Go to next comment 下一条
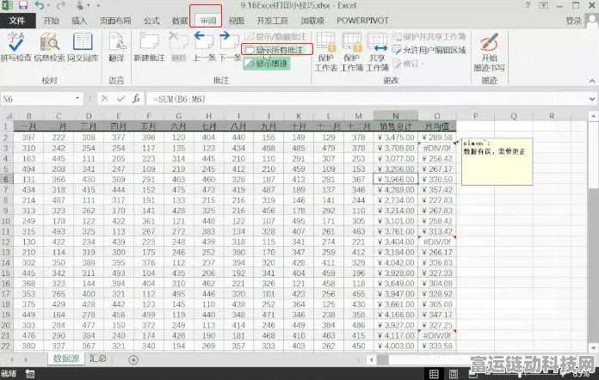This screenshot has width=599, height=380. 229,47
